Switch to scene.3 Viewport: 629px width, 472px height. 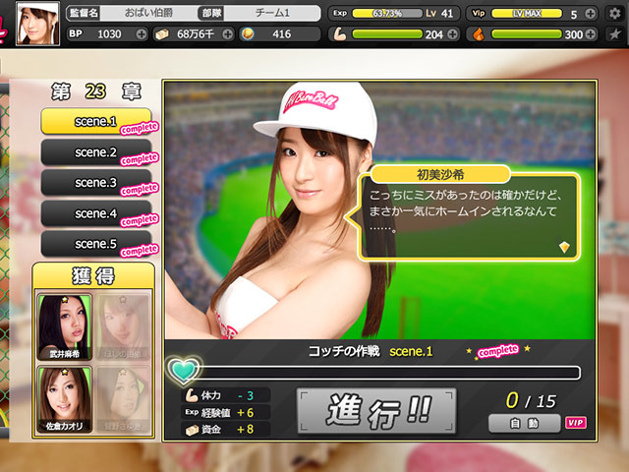(x=95, y=183)
